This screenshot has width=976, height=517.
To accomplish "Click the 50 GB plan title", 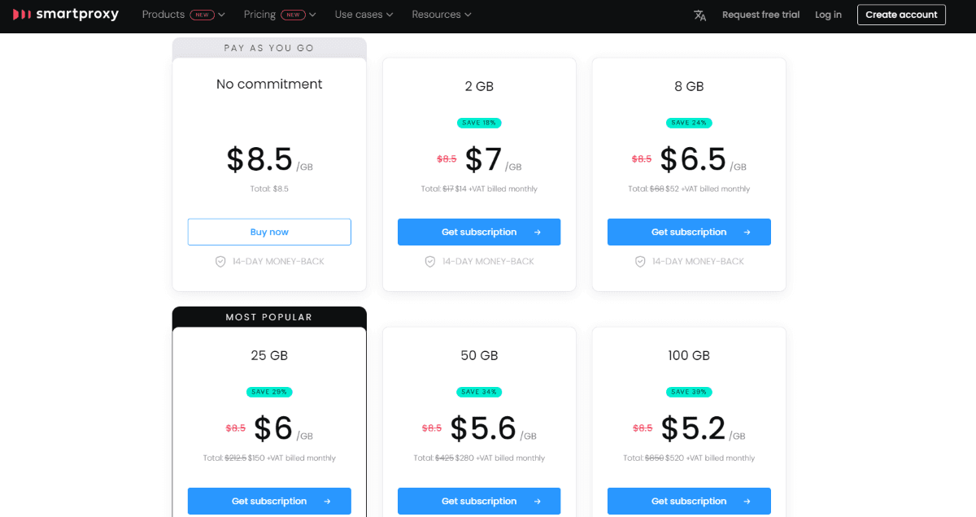I will pyautogui.click(x=479, y=355).
